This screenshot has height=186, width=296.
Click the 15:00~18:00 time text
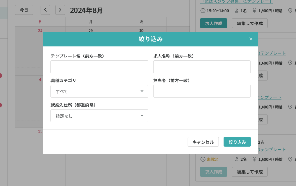coord(218,11)
